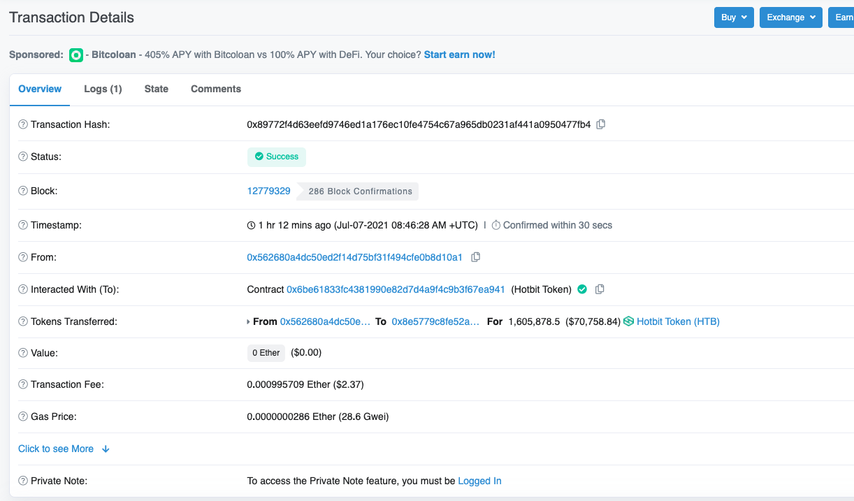Open the Exchange dropdown menu
The width and height of the screenshot is (854, 501).
tap(790, 17)
